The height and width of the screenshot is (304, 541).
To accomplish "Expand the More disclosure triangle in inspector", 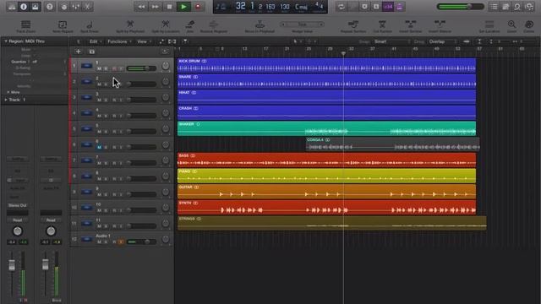I will (x=8, y=92).
